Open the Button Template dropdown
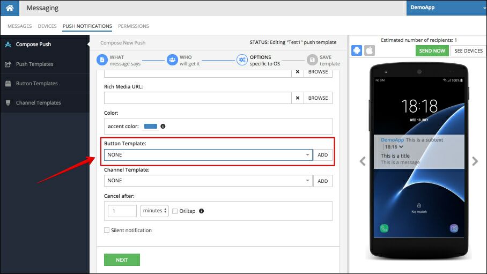 click(208, 155)
